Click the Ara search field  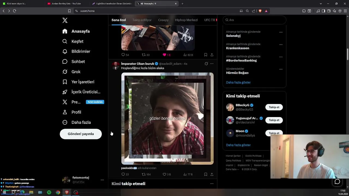click(x=254, y=20)
